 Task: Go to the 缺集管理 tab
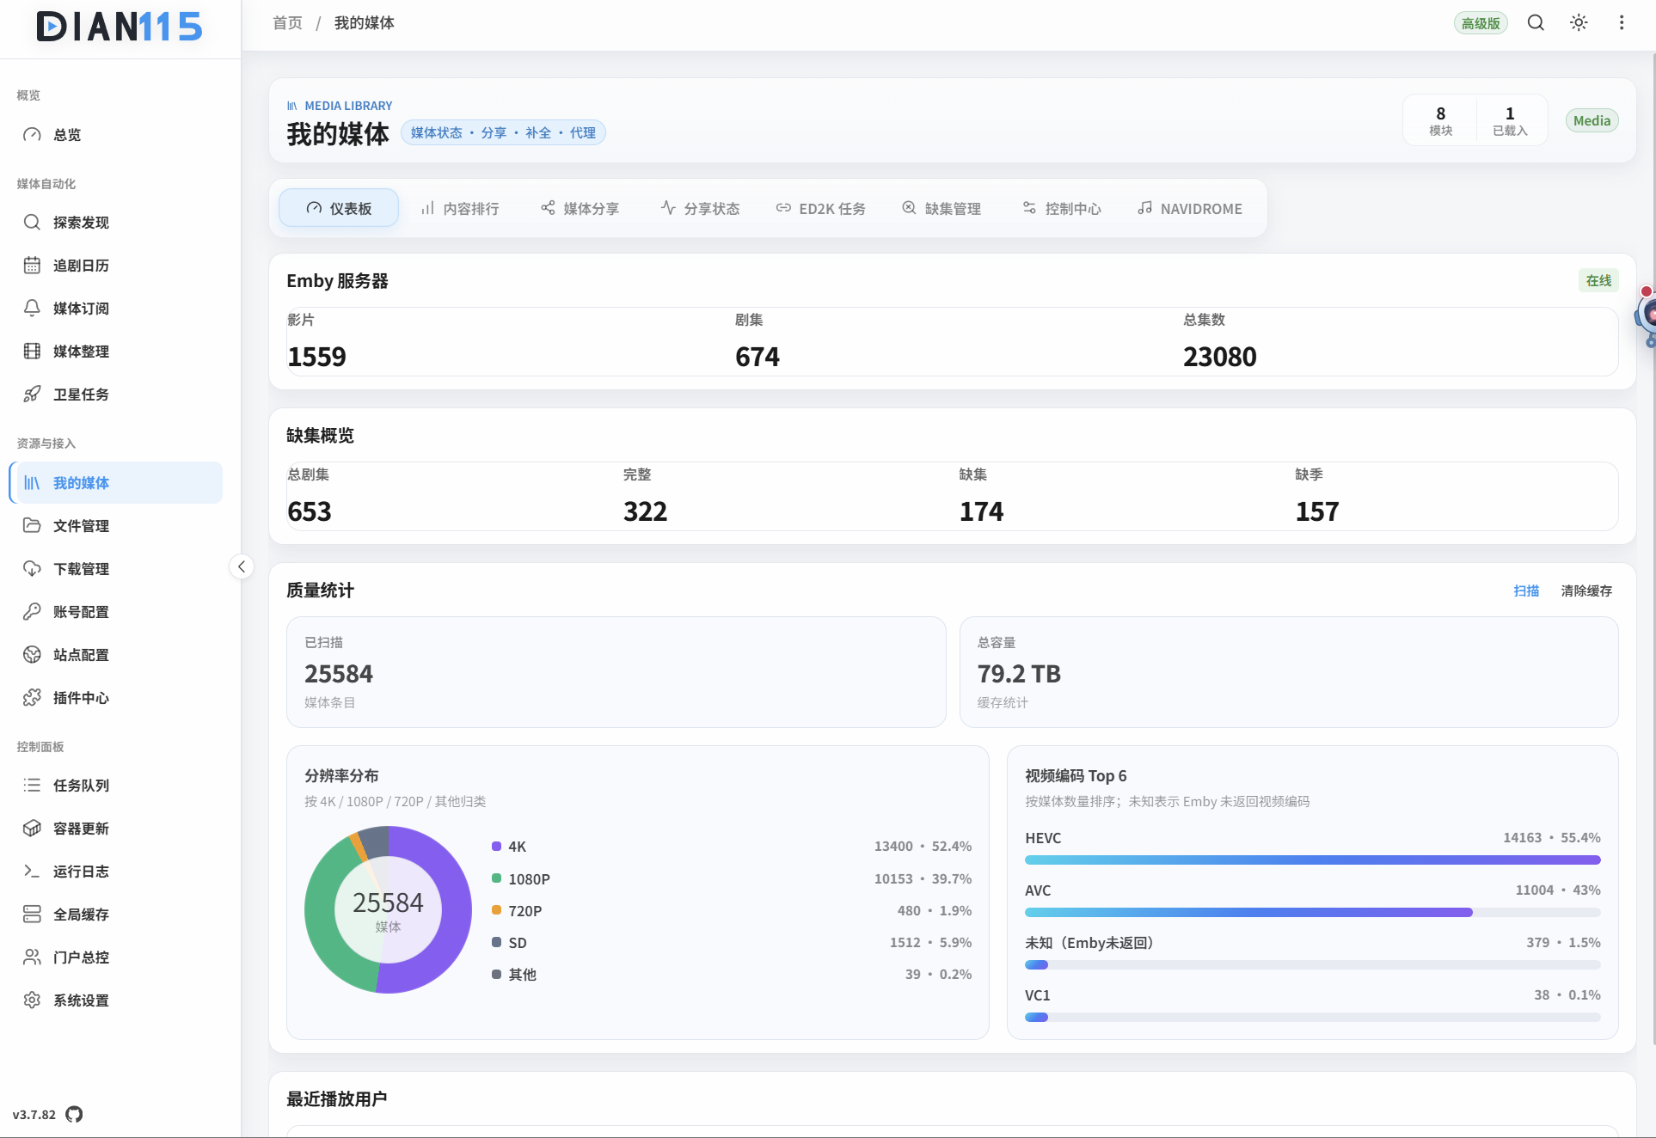click(941, 209)
